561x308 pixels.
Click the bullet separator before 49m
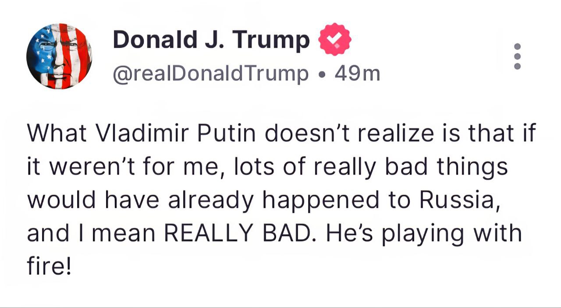coord(322,75)
